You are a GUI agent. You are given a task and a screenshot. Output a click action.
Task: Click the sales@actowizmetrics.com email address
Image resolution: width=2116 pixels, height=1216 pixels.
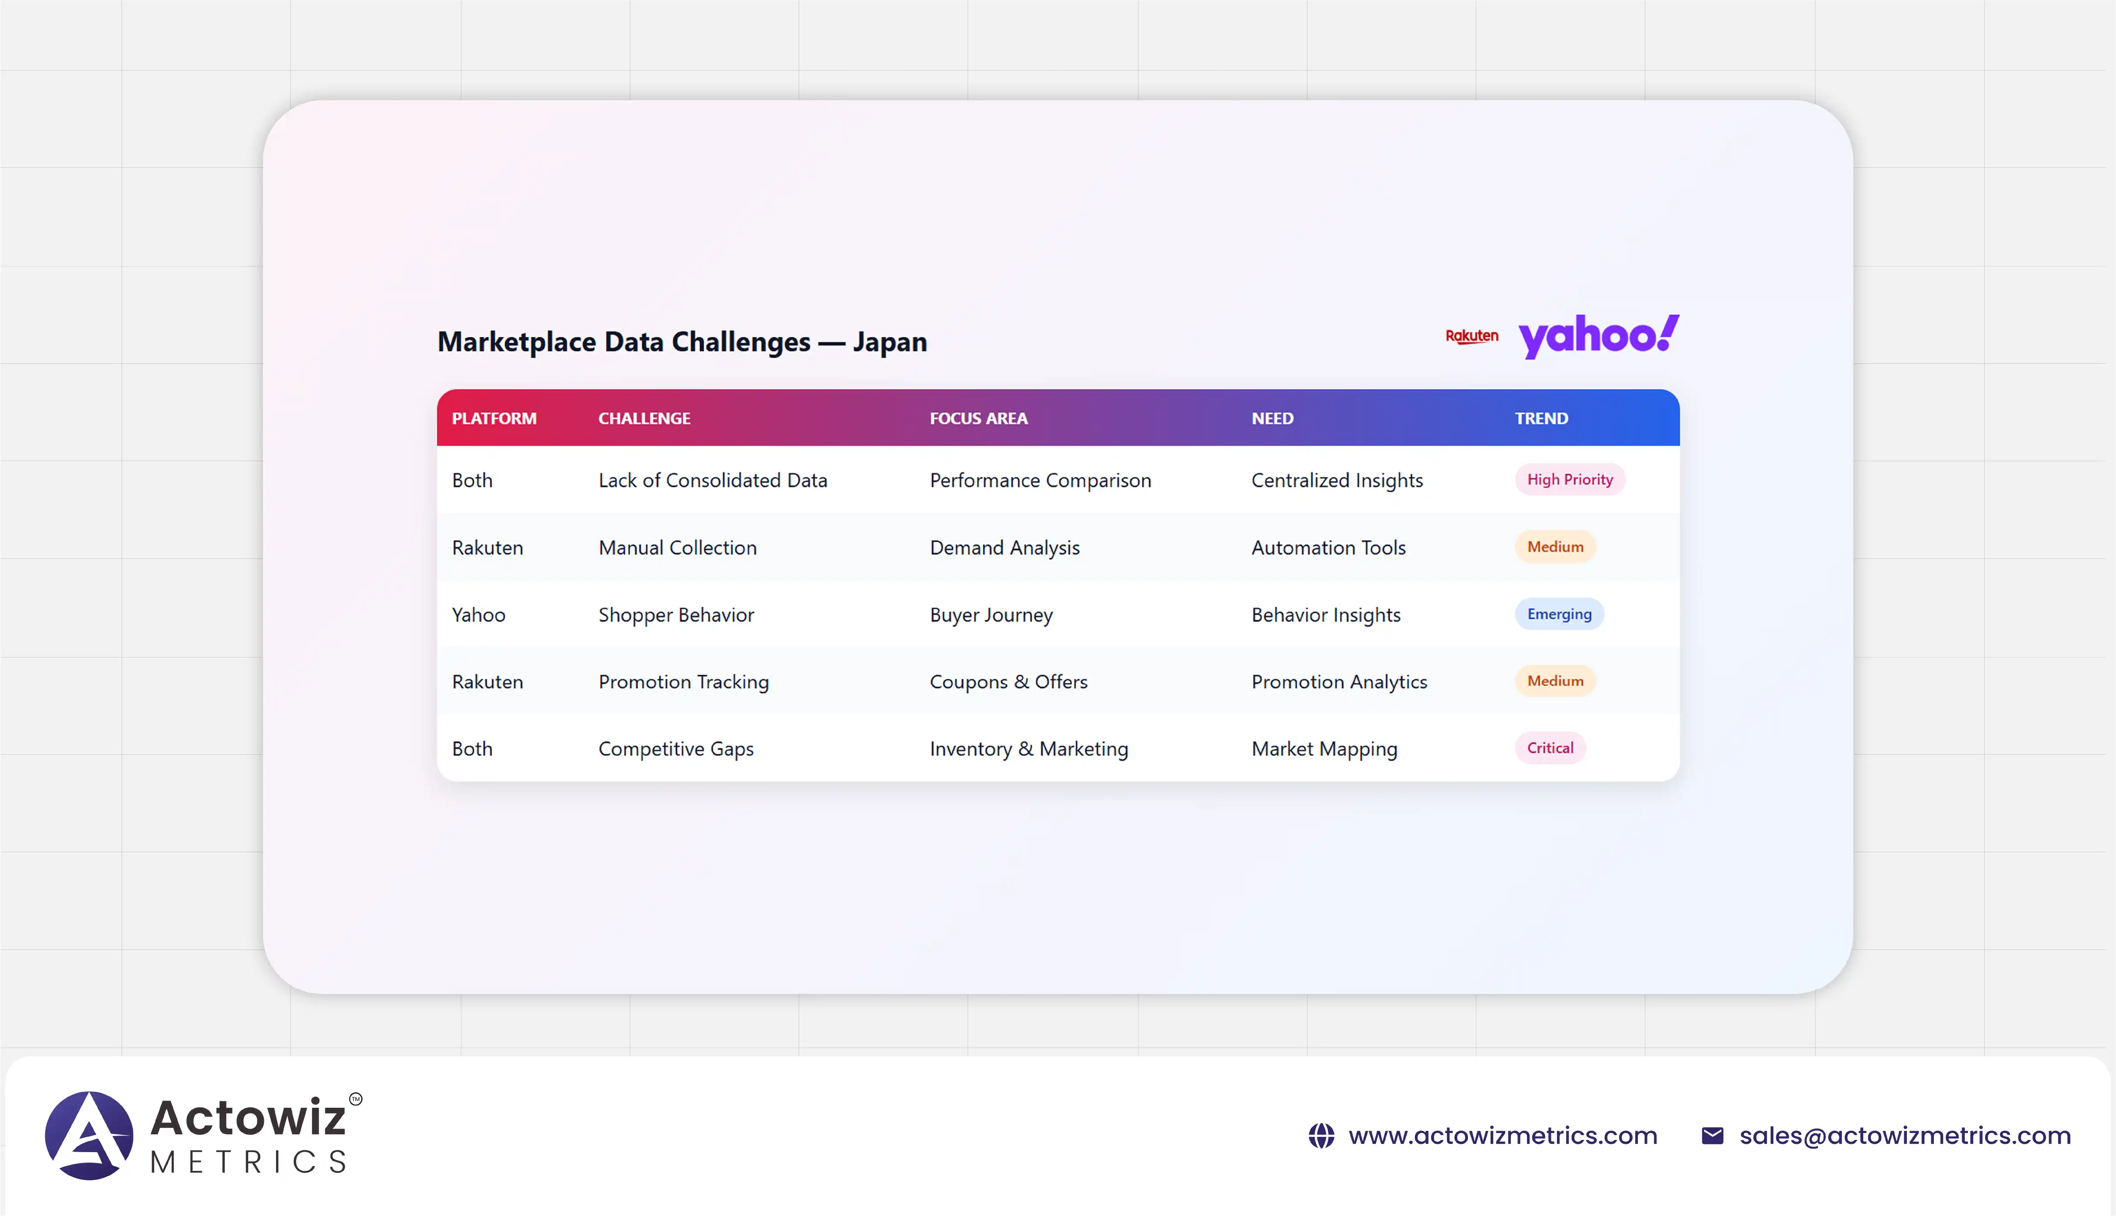click(x=1905, y=1136)
